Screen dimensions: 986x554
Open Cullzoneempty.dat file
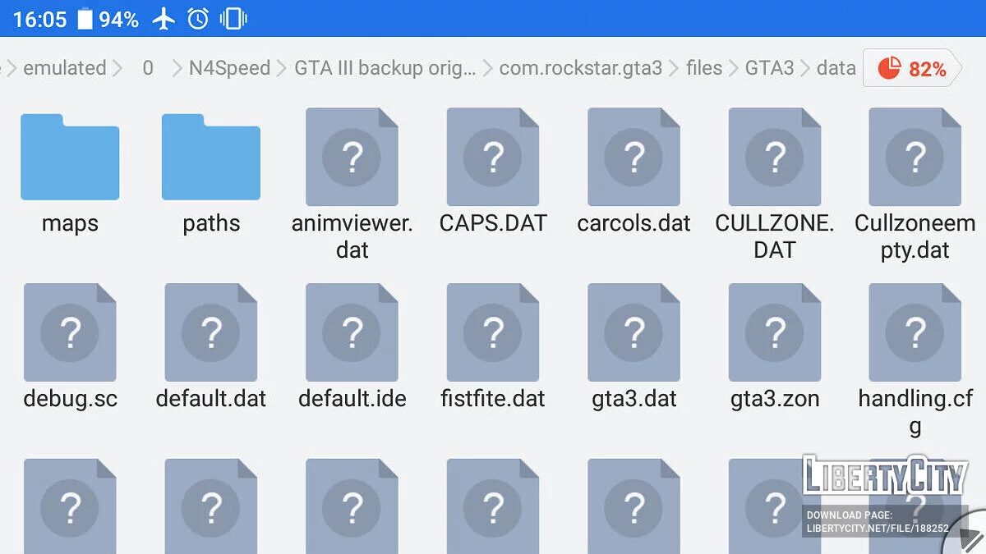pos(915,158)
